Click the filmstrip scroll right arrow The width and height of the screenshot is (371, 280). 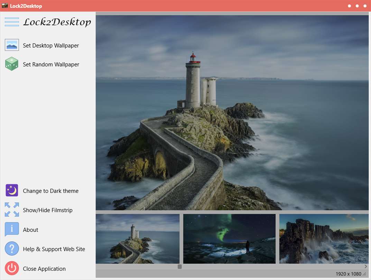[x=366, y=267]
